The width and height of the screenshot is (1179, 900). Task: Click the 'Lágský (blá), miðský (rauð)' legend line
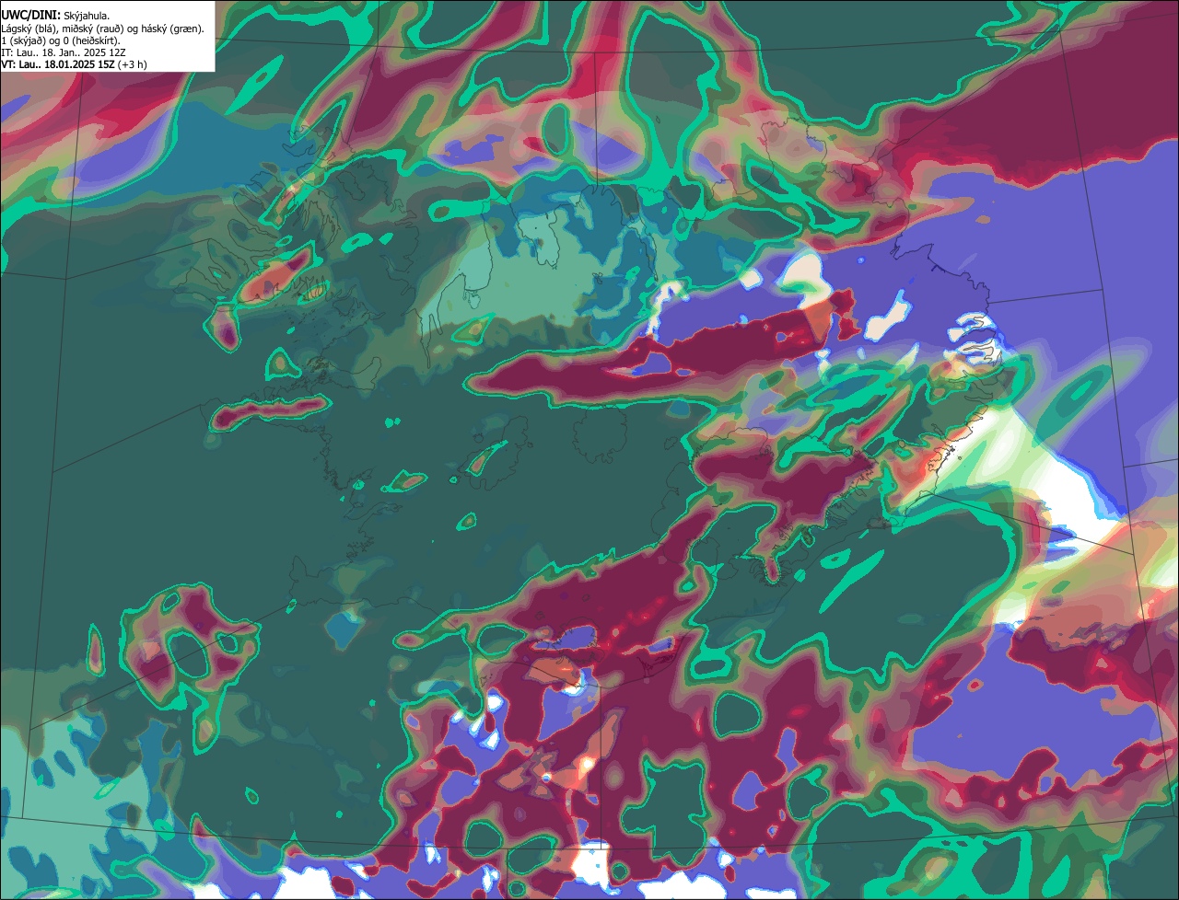103,29
